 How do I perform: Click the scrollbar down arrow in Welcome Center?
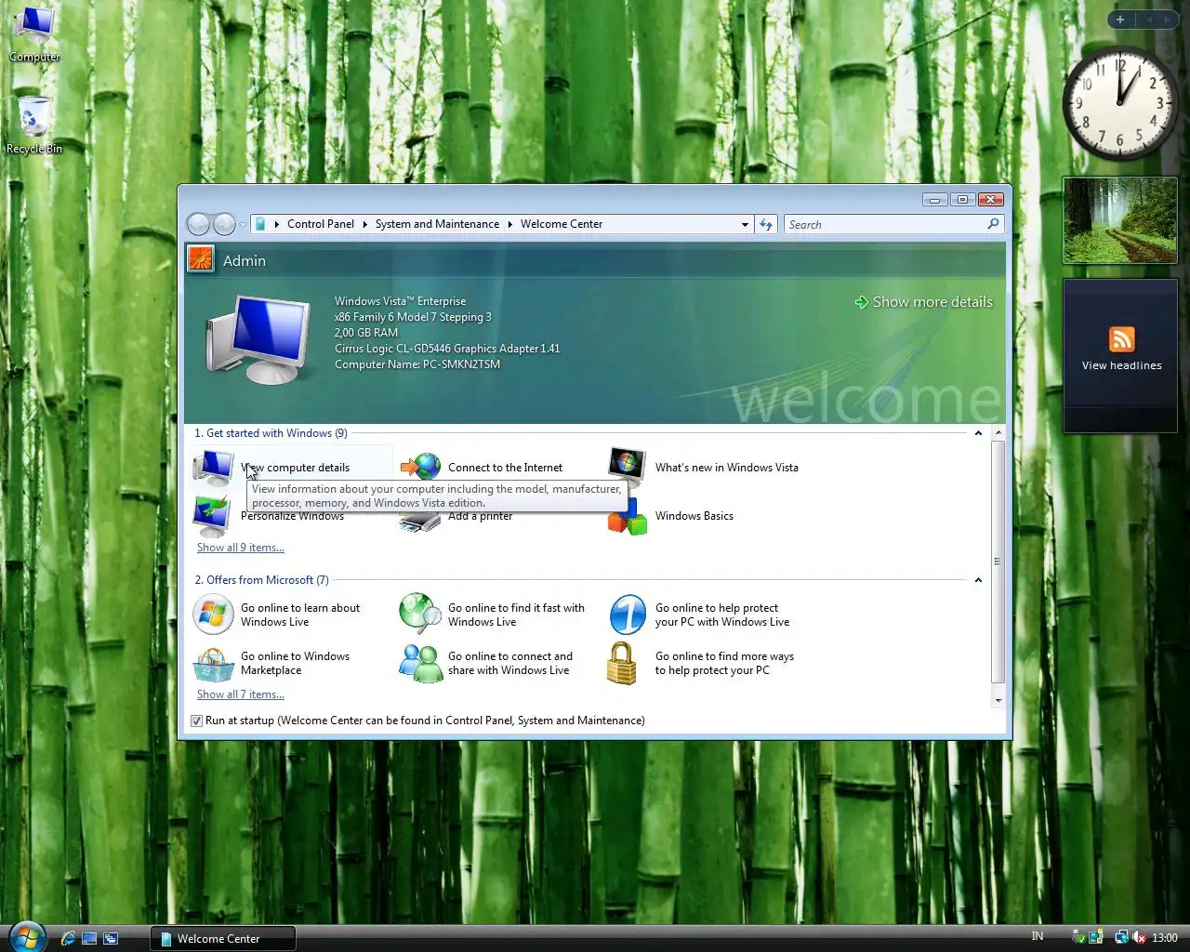tap(998, 700)
